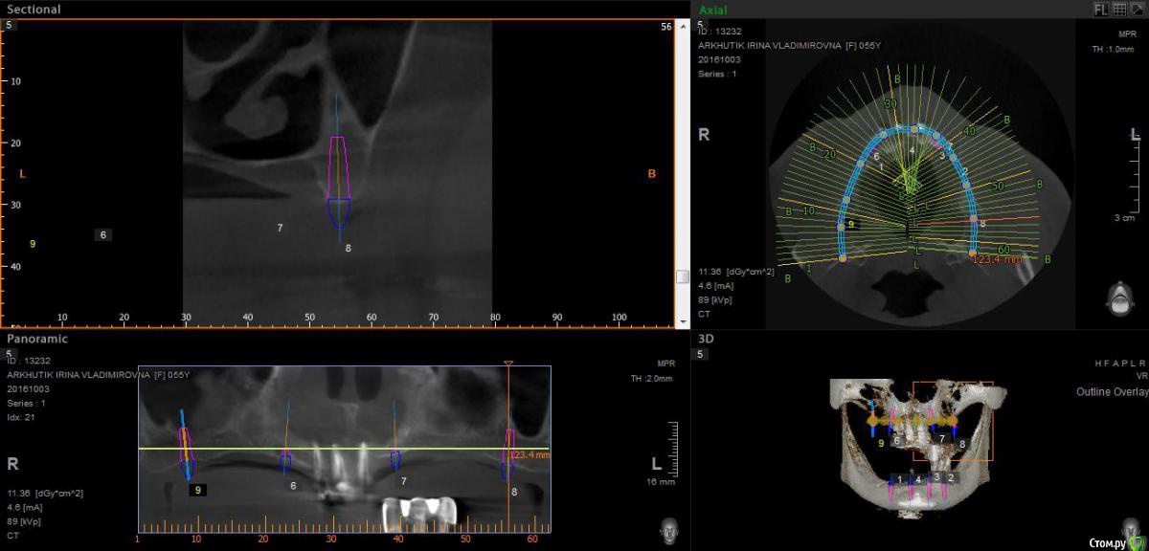Select implant 9 label in Panoramic view

tap(197, 490)
